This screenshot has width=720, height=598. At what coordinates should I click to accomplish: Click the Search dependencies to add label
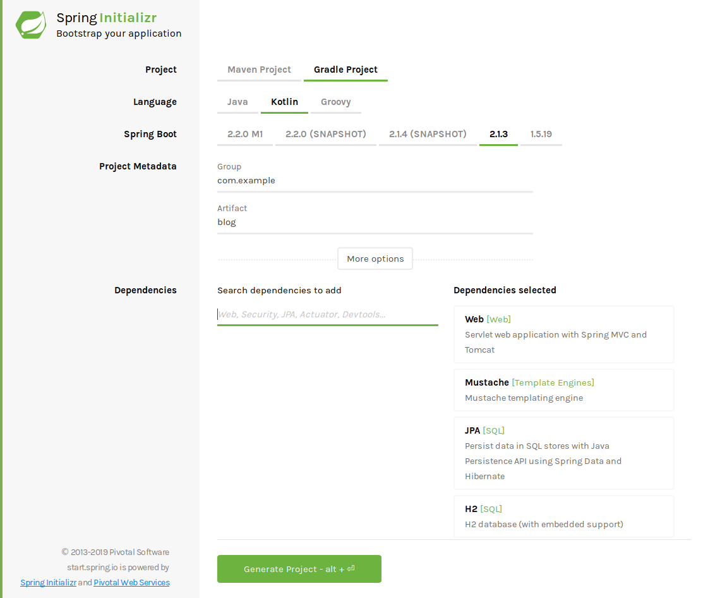[279, 290]
